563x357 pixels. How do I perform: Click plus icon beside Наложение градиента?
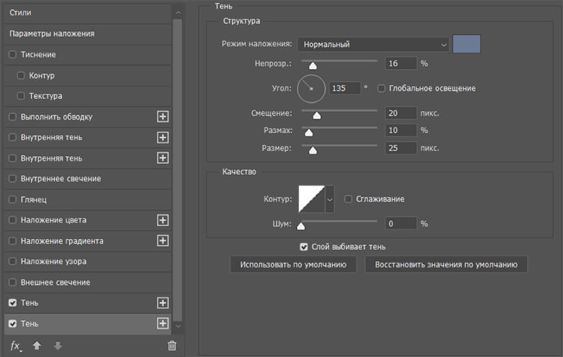click(162, 241)
